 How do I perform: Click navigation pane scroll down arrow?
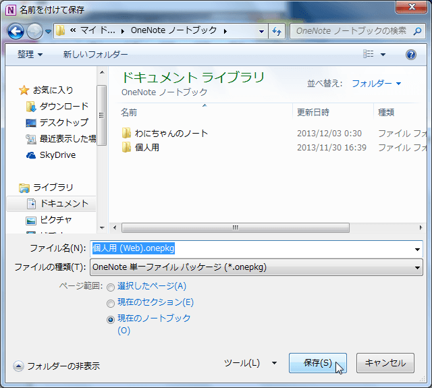[x=102, y=227]
